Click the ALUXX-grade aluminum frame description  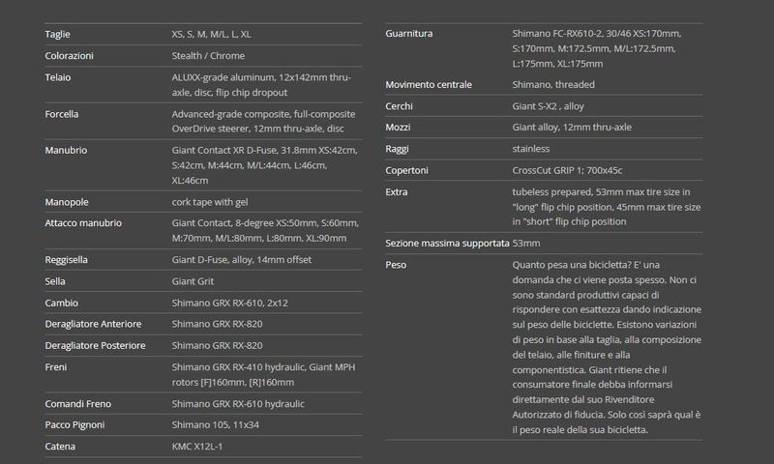pyautogui.click(x=261, y=85)
